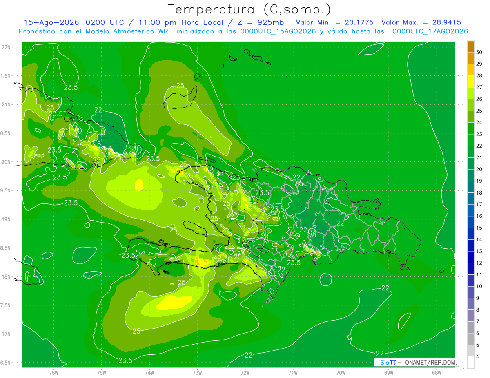Click the legend band between 24 and 25
The image size is (490, 378).
(471, 117)
